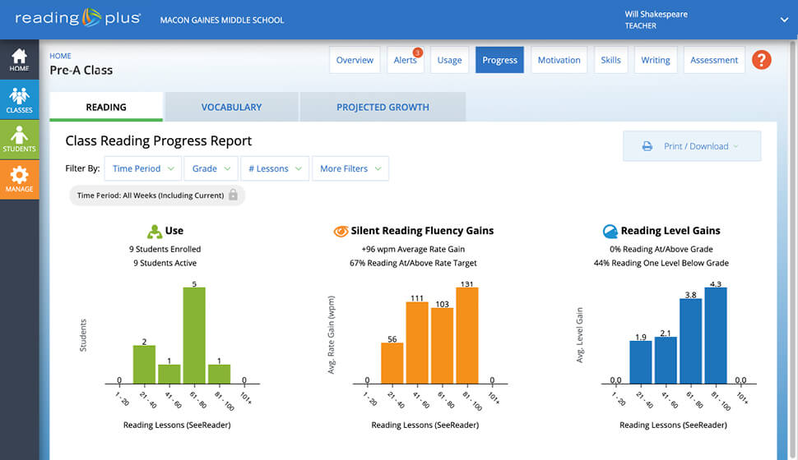
Task: Click the Reading Plus logo
Action: click(78, 19)
